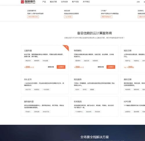Open the 短信服务 card

coord(95,84)
